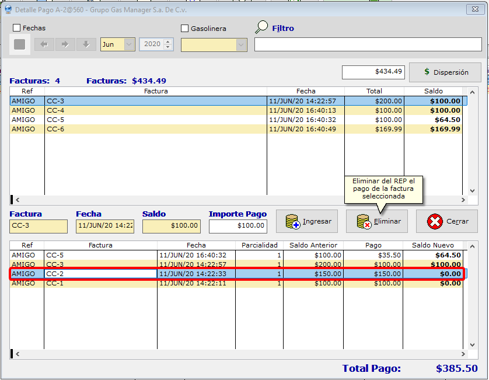489x380 pixels.
Task: Click the Ingresar button with coins icon
Action: point(307,221)
